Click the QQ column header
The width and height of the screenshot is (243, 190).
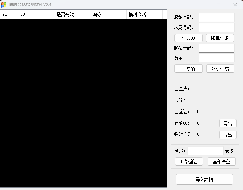point(36,14)
